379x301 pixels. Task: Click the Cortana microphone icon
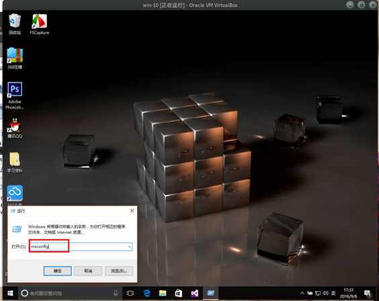pos(116,293)
